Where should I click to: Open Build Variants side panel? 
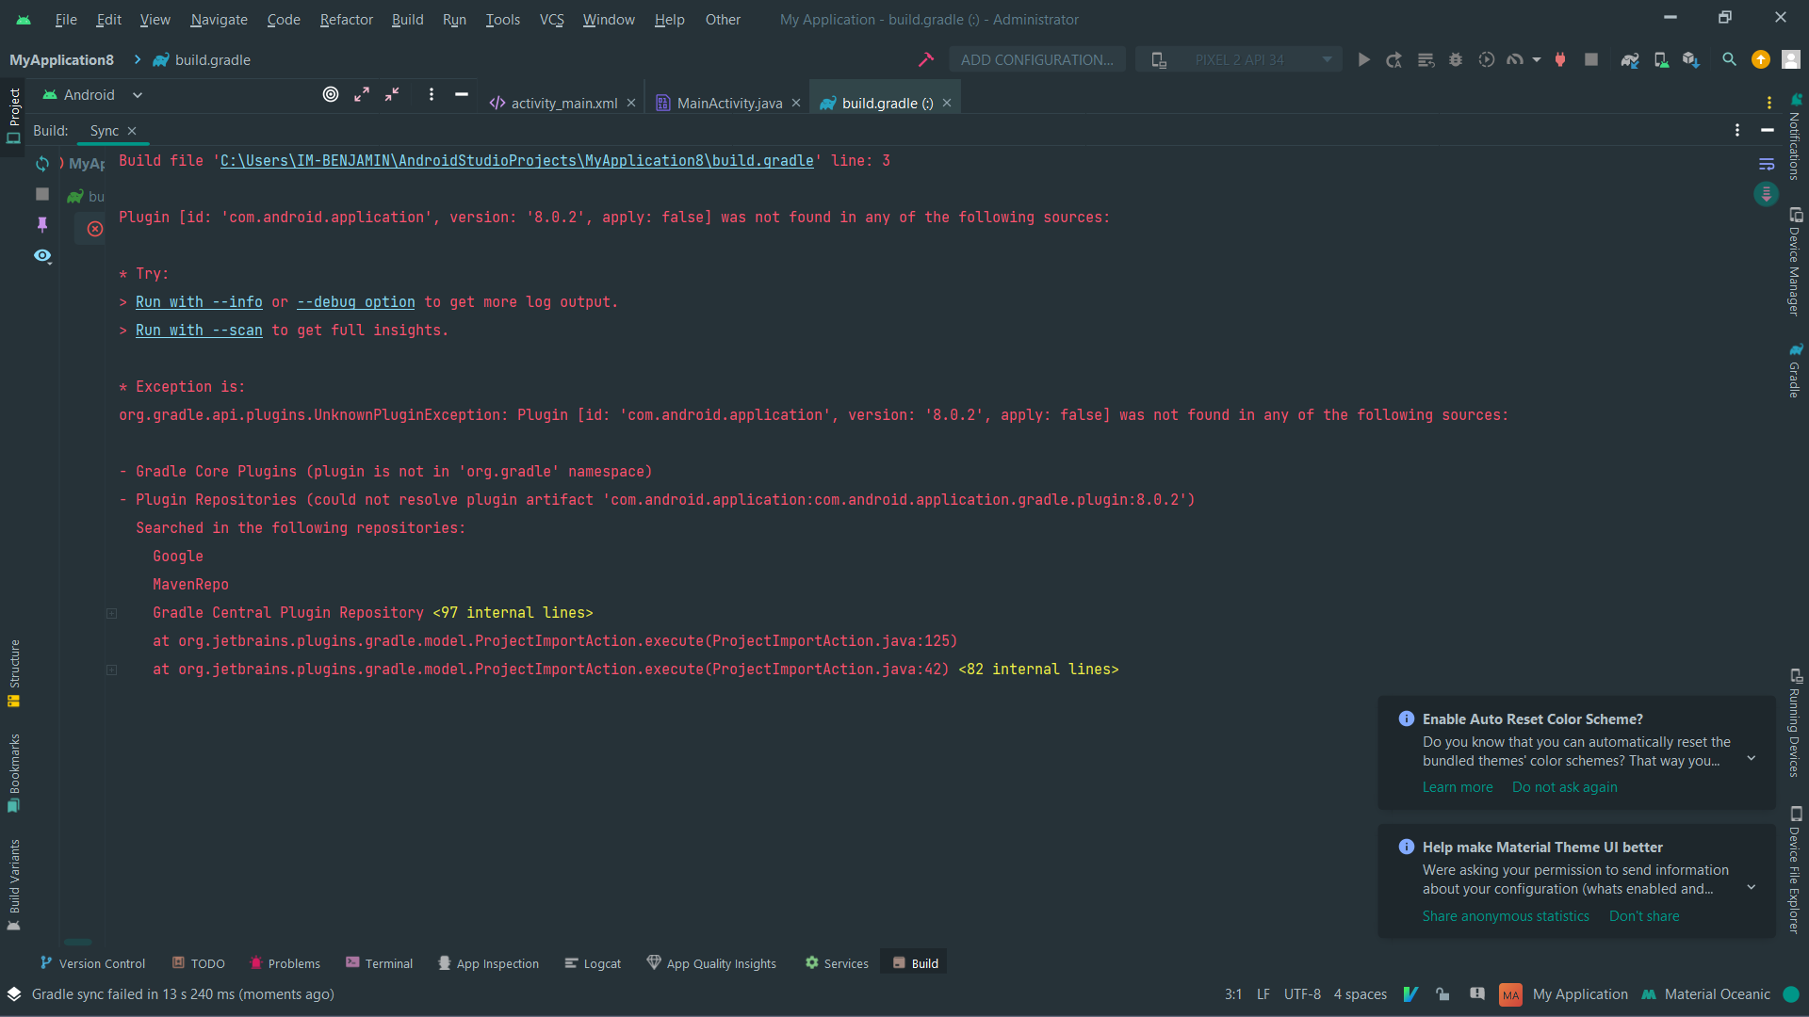13,884
